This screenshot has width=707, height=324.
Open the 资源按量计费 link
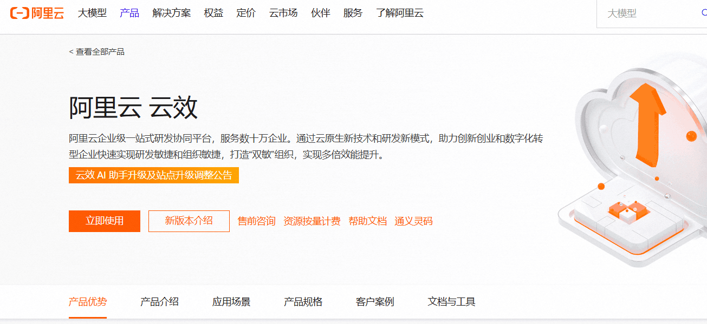point(312,221)
